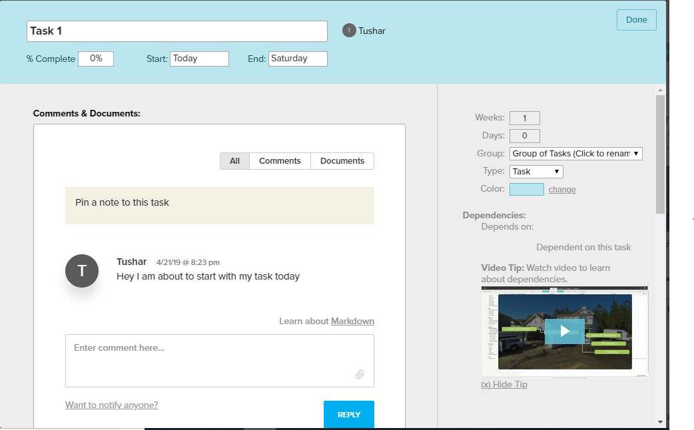Switch to the Comments tab
Image resolution: width=694 pixels, height=430 pixels.
279,160
